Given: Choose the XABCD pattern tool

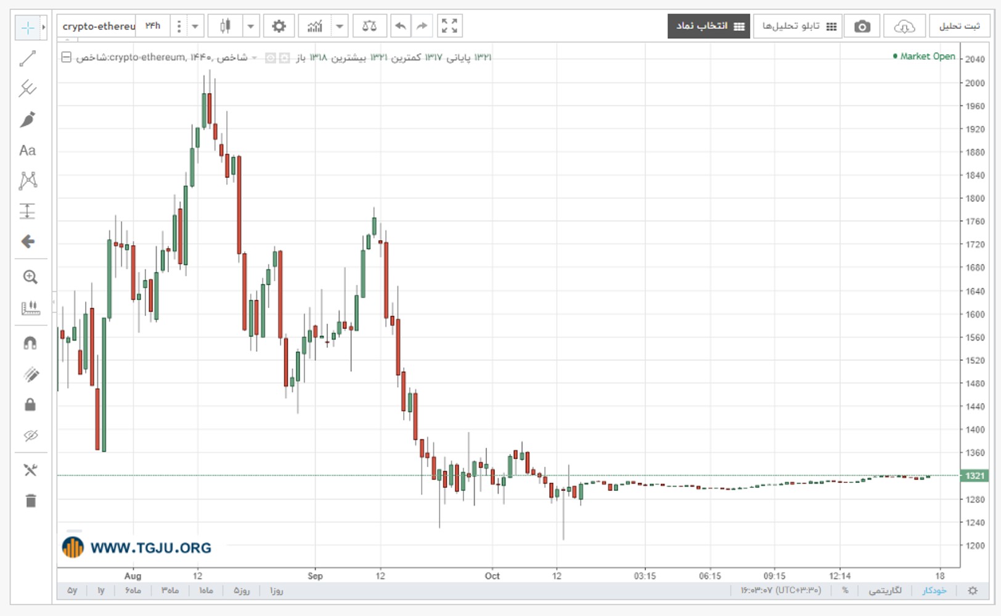Looking at the screenshot, I should click(28, 180).
